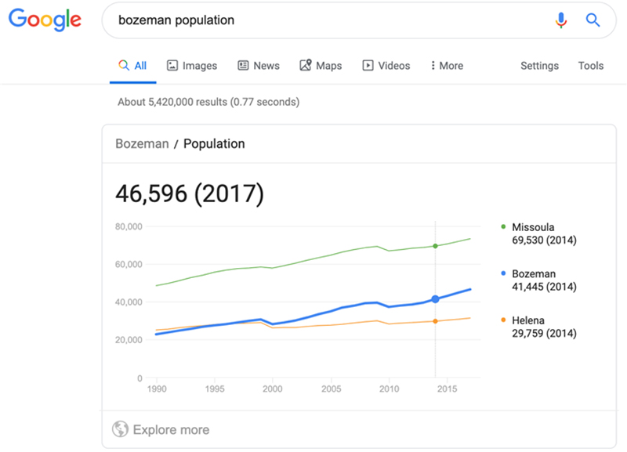Click the orange 2014 Helena data point
The height and width of the screenshot is (452, 627).
point(436,321)
